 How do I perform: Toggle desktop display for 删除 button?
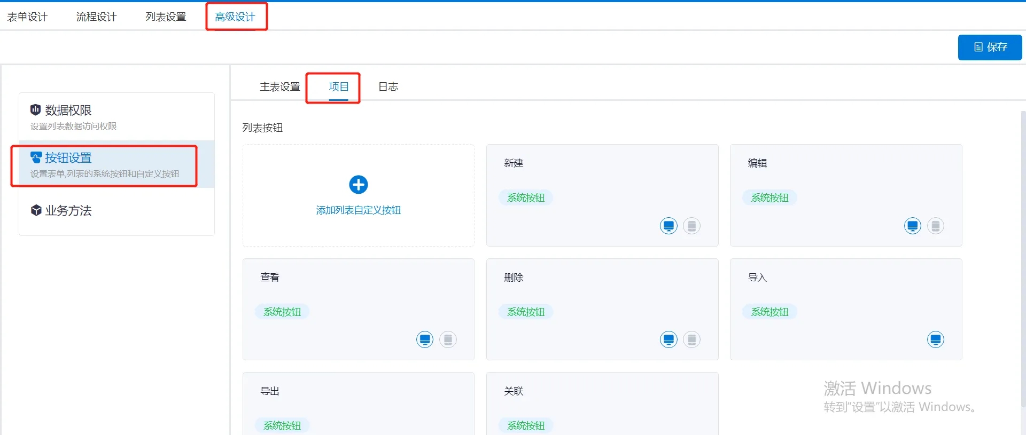(x=669, y=339)
